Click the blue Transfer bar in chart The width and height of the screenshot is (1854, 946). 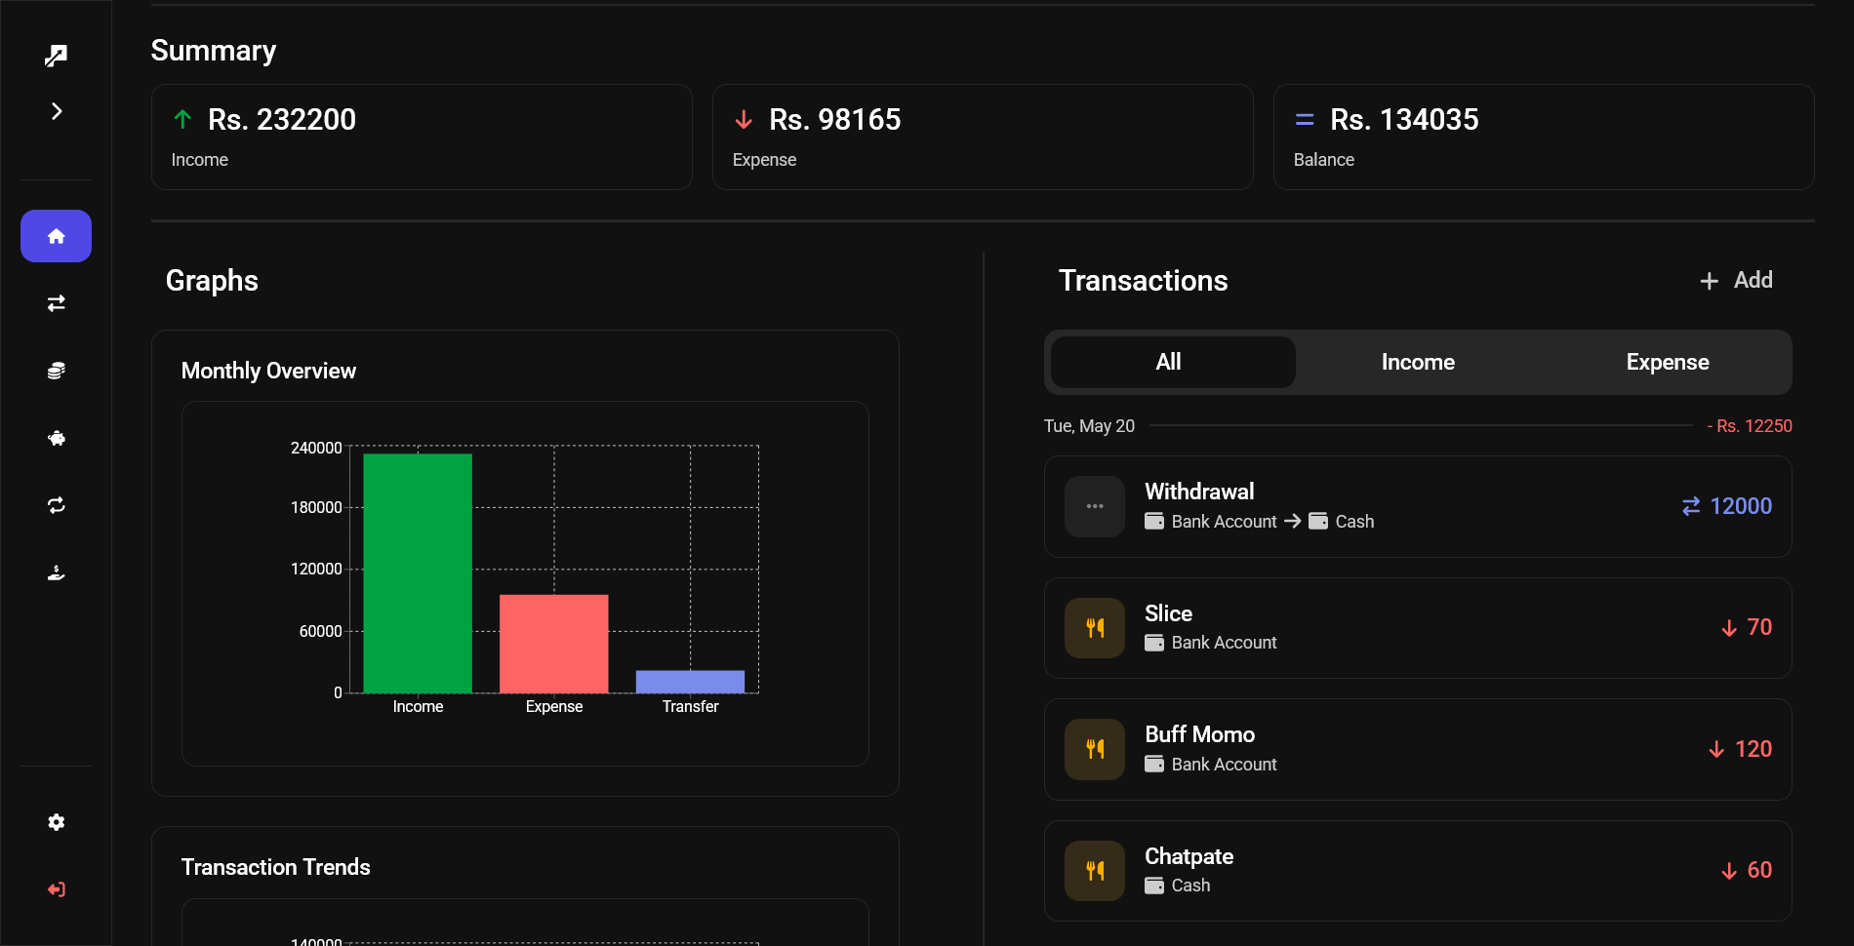[x=690, y=682]
